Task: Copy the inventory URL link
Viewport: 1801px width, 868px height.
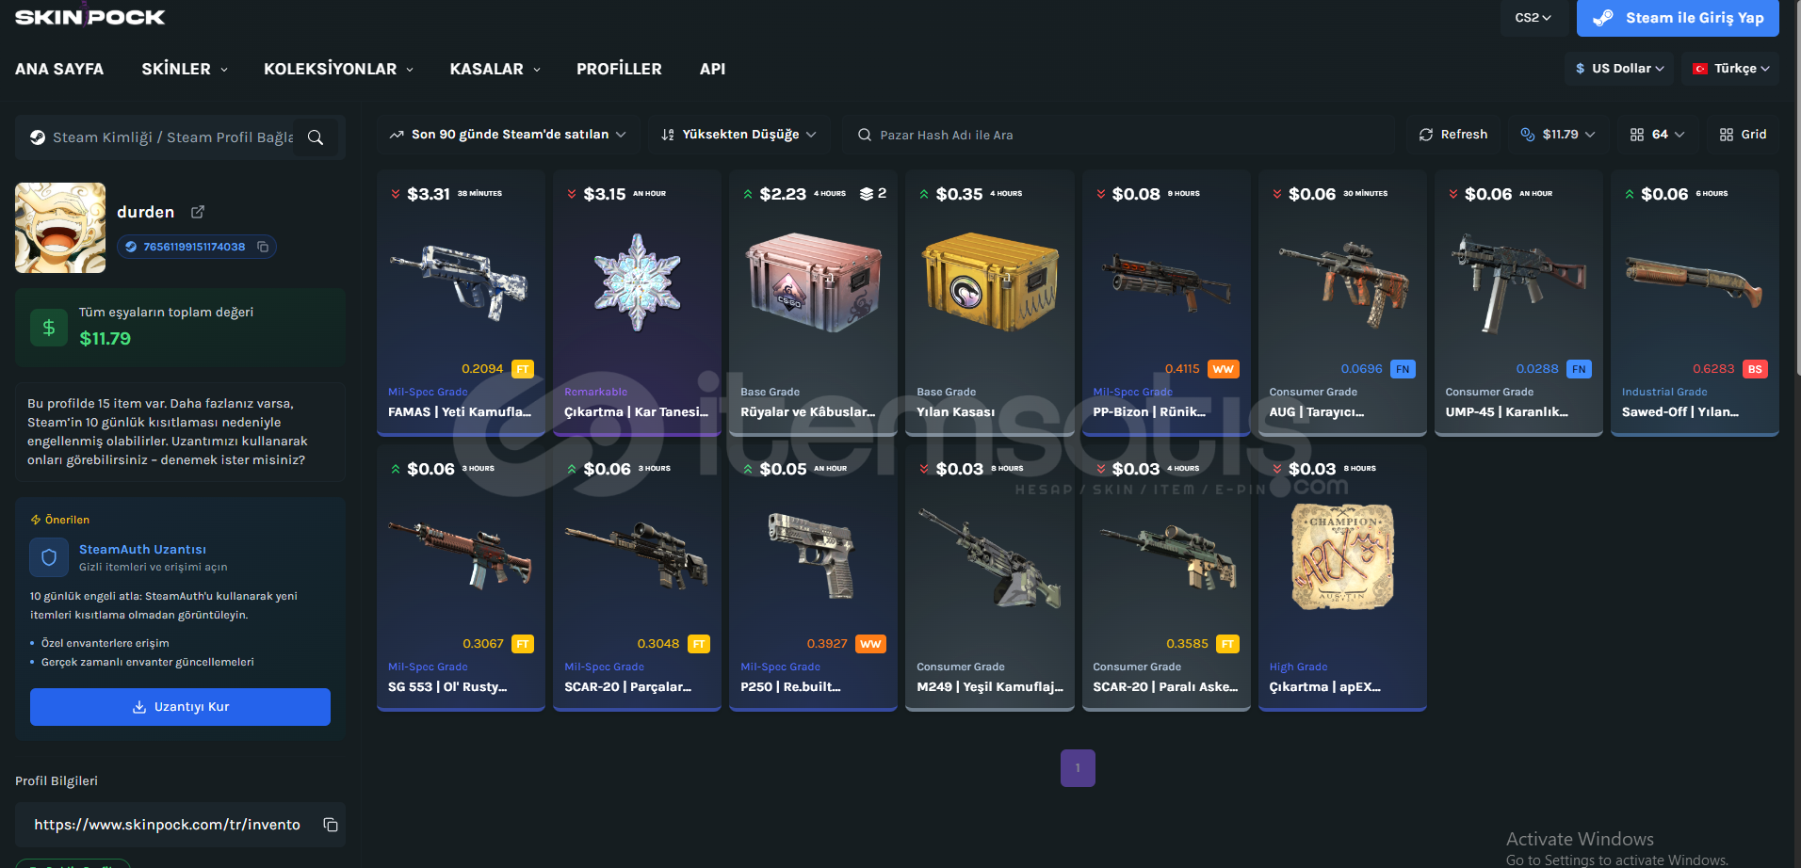Action: pyautogui.click(x=331, y=825)
